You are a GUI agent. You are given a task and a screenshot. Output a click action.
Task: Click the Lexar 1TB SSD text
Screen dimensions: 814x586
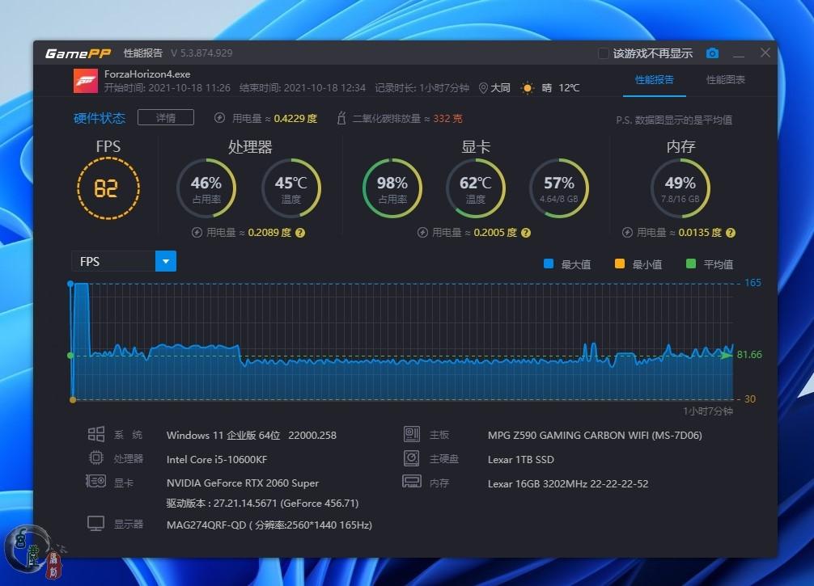521,459
